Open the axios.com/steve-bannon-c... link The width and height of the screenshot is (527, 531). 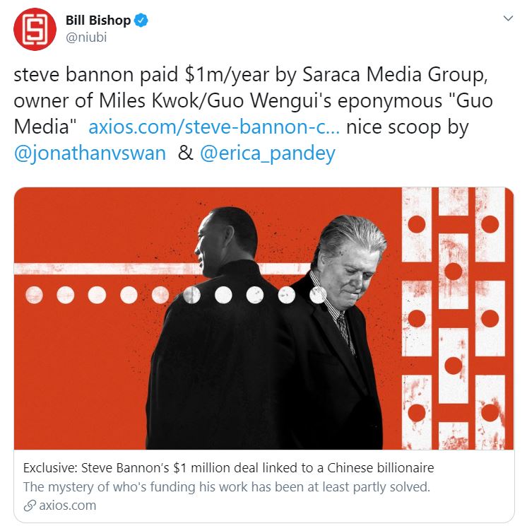pos(214,127)
